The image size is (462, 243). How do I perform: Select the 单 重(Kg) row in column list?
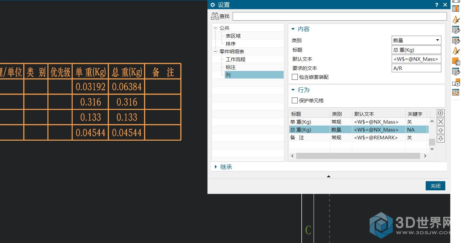tap(359, 122)
